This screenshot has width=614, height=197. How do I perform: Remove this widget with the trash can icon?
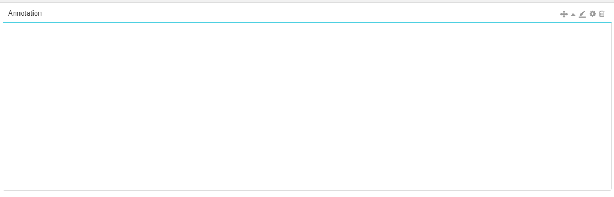click(x=602, y=13)
